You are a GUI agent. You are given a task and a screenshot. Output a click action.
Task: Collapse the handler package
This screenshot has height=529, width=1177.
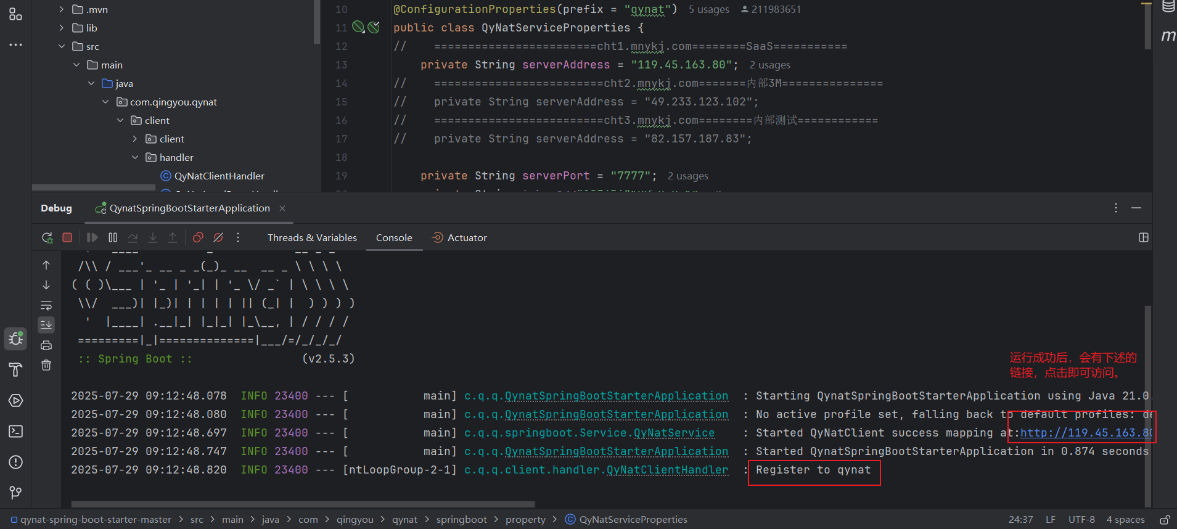135,157
